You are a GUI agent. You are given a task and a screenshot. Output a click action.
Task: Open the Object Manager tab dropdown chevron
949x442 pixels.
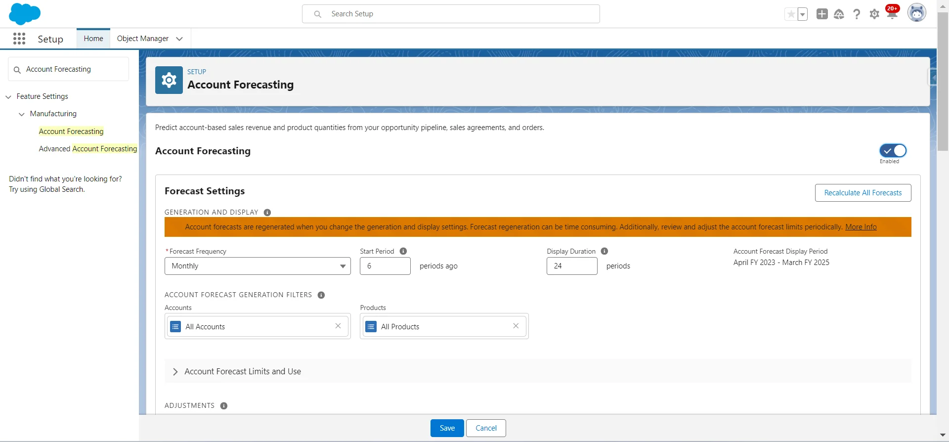coord(179,39)
